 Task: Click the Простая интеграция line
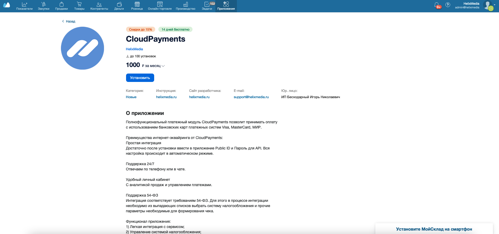(x=143, y=143)
